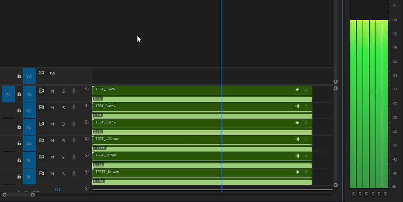Click the timeline horizontal zoom scrollbar
Image resolution: width=403 pixels, height=202 pixels.
click(19, 195)
